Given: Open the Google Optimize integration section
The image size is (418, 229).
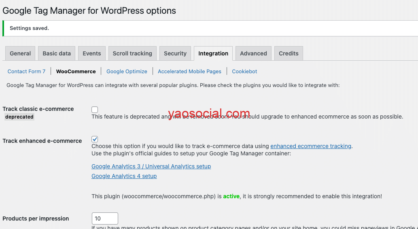Looking at the screenshot, I should (127, 71).
